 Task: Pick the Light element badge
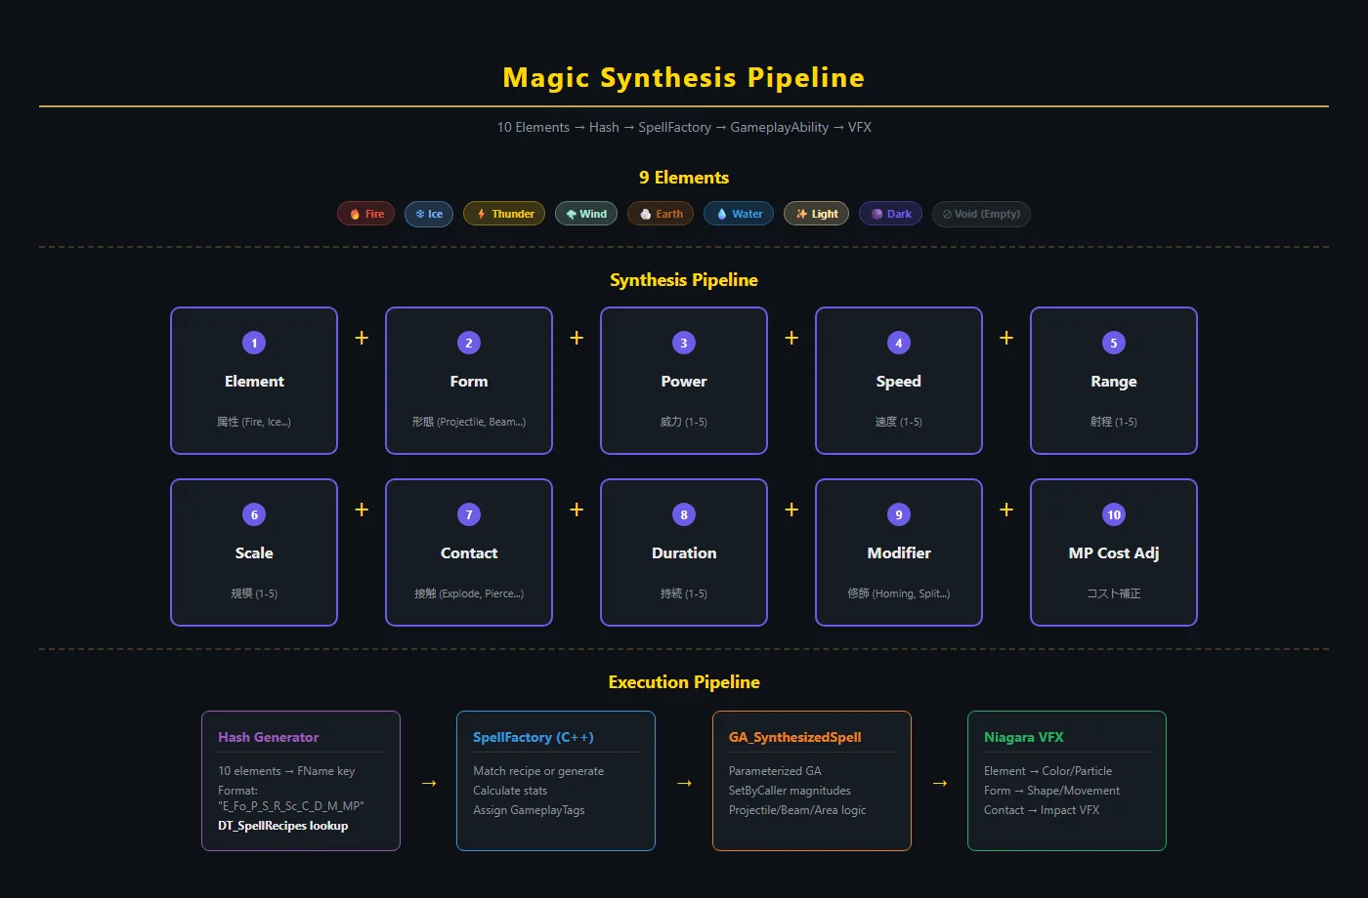(816, 214)
